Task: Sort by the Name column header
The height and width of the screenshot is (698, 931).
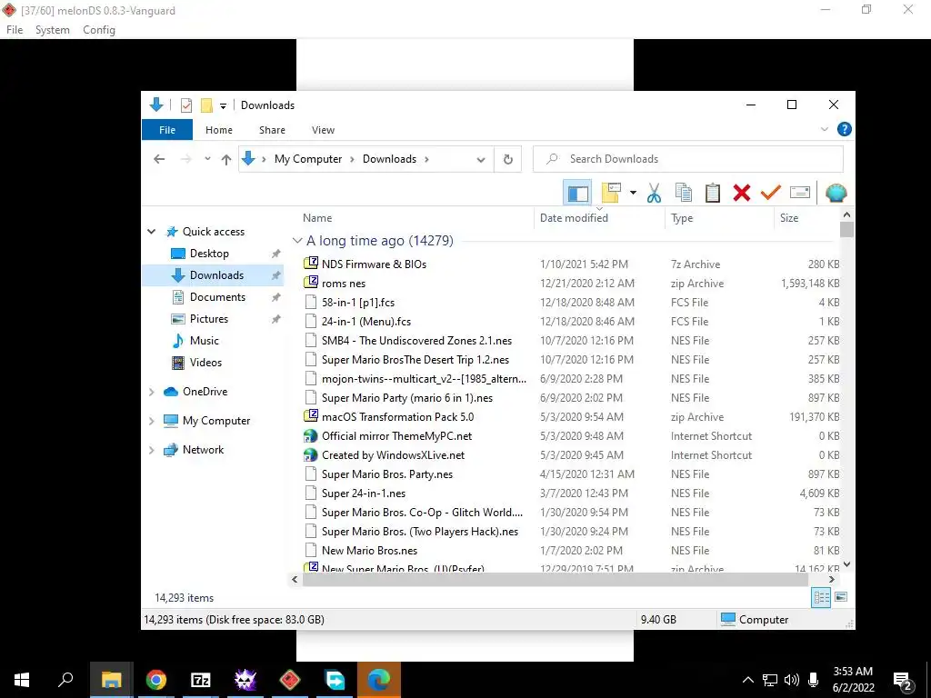Action: pyautogui.click(x=415, y=218)
